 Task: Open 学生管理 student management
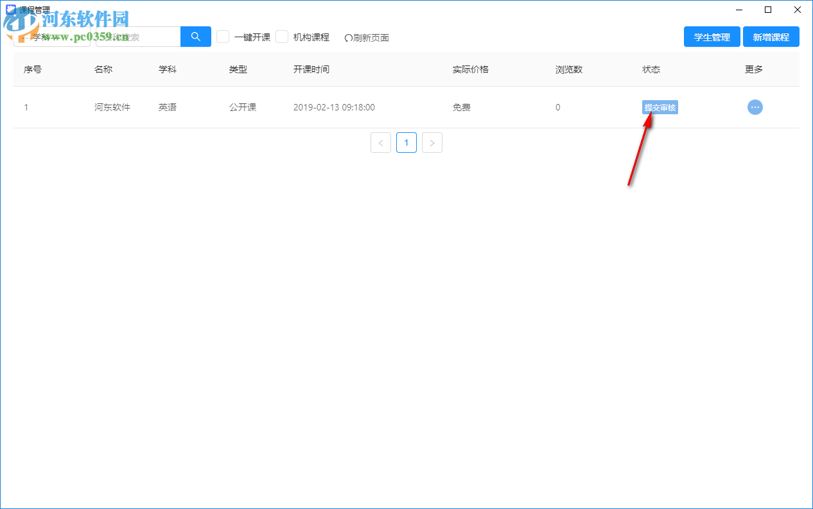coord(712,37)
